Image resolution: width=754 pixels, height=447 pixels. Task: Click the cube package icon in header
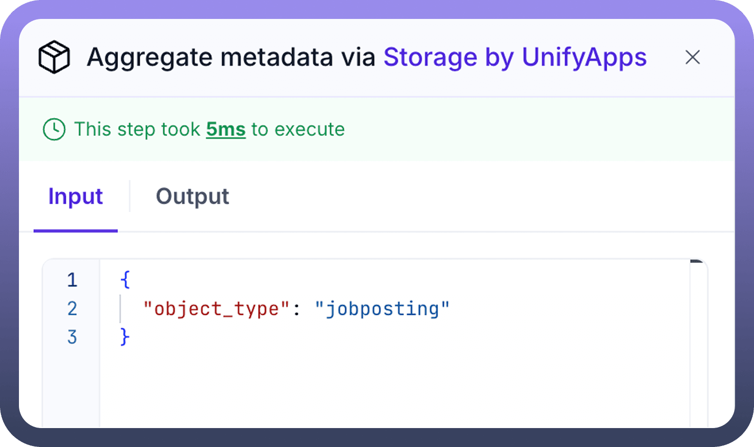point(54,57)
